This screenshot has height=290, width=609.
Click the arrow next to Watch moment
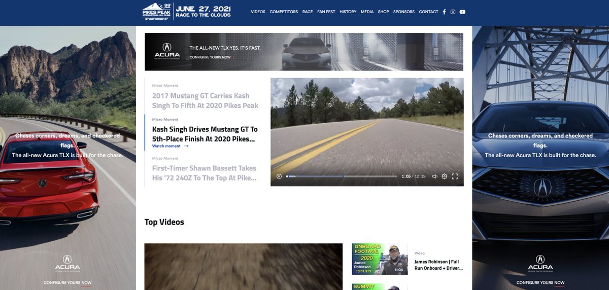click(x=186, y=146)
